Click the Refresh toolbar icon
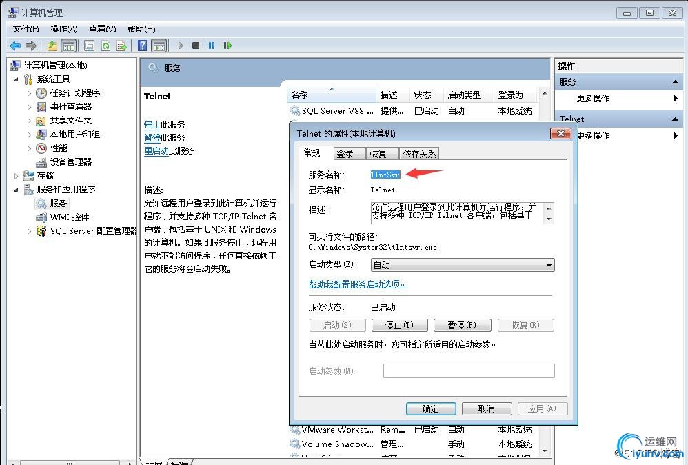688x465 pixels. [105, 46]
